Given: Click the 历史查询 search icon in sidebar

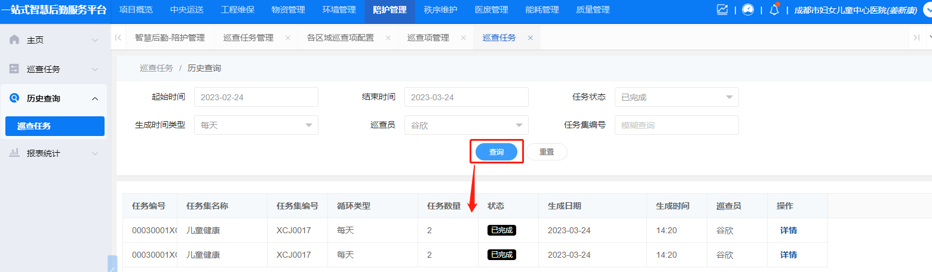Looking at the screenshot, I should [14, 98].
